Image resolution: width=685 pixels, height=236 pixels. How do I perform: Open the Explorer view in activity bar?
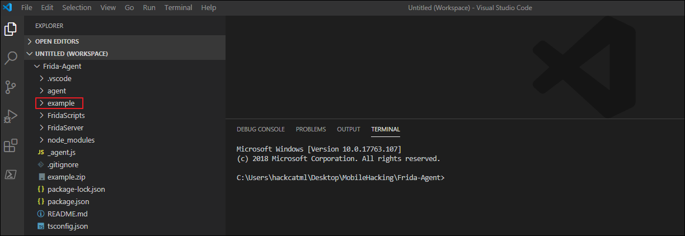[x=11, y=29]
